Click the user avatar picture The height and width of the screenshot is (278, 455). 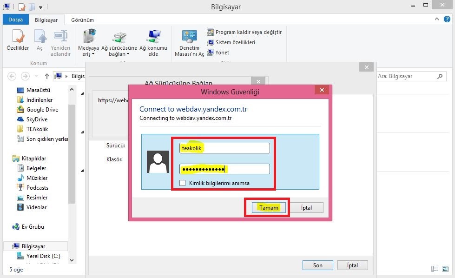point(158,162)
